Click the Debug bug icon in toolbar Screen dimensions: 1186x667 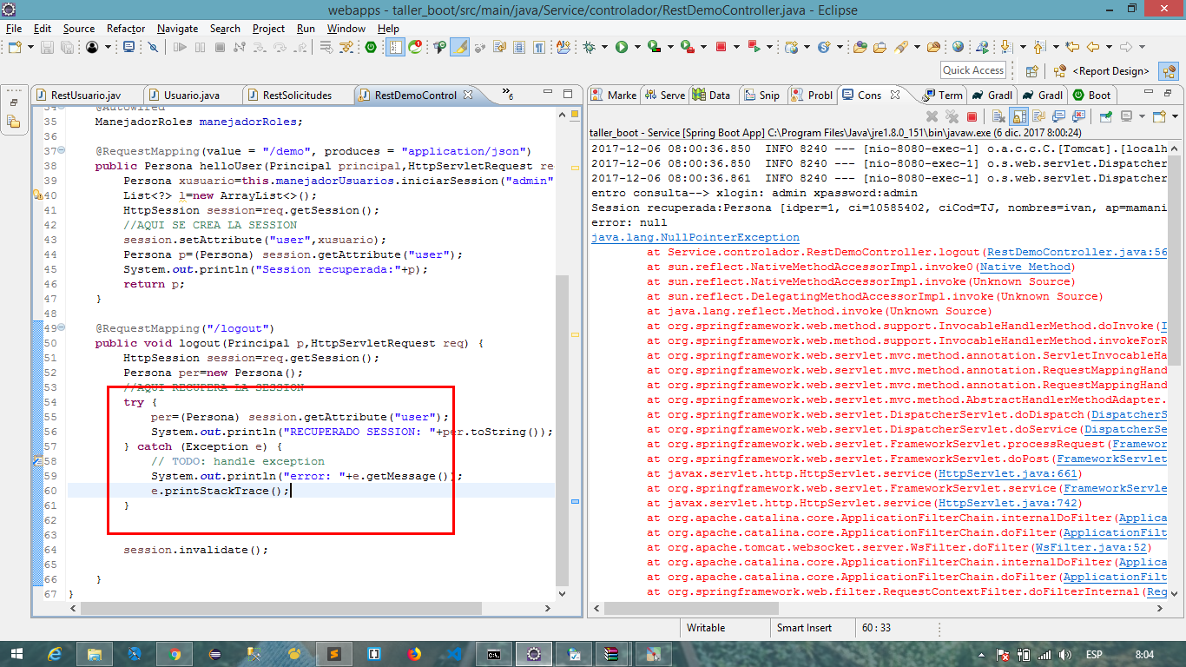tap(589, 47)
